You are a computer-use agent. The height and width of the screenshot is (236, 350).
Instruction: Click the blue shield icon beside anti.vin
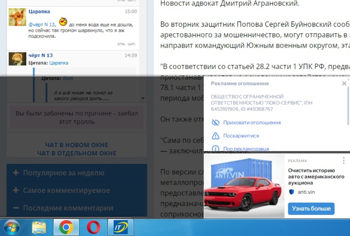click(x=292, y=192)
